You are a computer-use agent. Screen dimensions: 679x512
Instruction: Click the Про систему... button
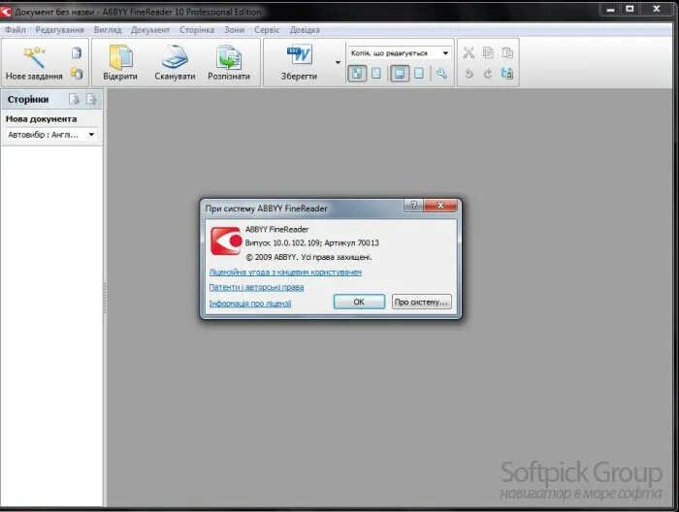(x=421, y=302)
